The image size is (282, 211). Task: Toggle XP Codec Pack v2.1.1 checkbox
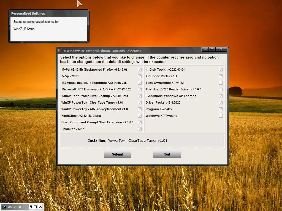pos(221,76)
